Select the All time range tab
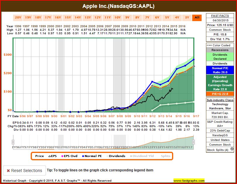The image size is (237, 184). point(197,18)
